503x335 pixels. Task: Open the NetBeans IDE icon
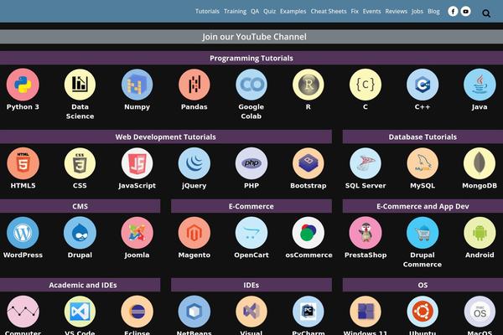(194, 312)
